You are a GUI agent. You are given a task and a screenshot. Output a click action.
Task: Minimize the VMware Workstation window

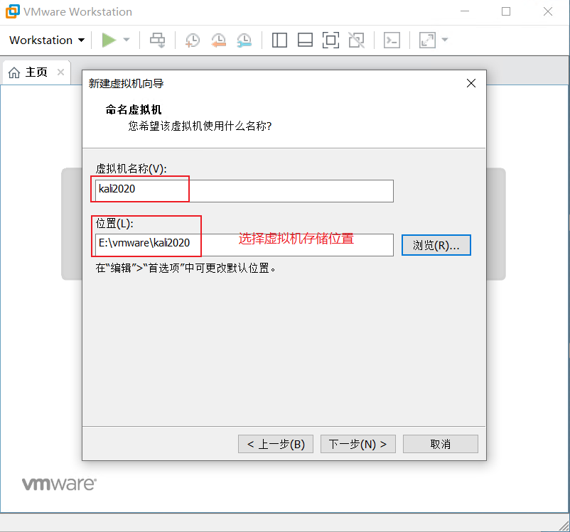(x=465, y=11)
